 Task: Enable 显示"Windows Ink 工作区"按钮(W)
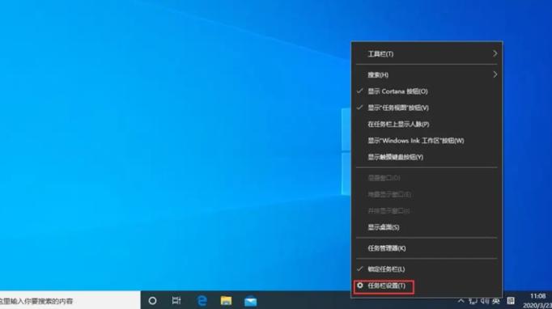(427, 141)
